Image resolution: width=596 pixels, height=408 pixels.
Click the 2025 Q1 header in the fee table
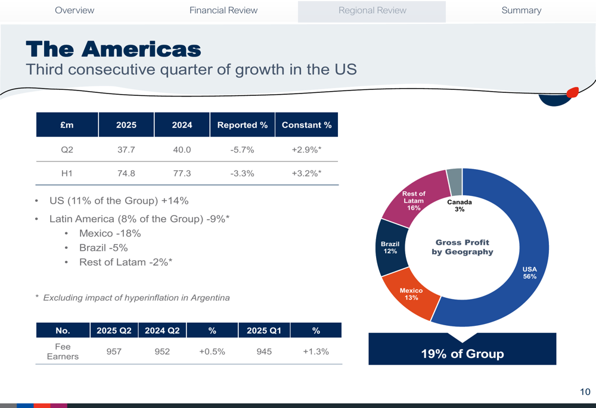click(x=263, y=331)
